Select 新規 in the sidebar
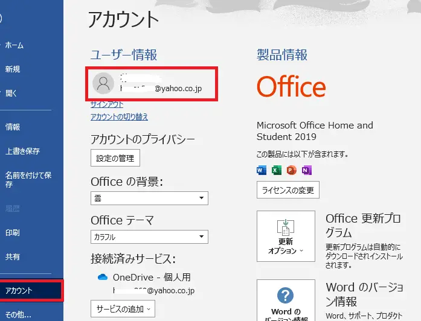This screenshot has width=421, height=321. click(13, 69)
